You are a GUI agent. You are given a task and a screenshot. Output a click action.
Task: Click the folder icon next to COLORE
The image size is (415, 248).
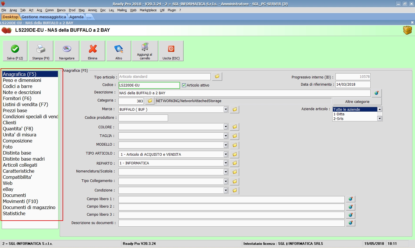point(235,127)
